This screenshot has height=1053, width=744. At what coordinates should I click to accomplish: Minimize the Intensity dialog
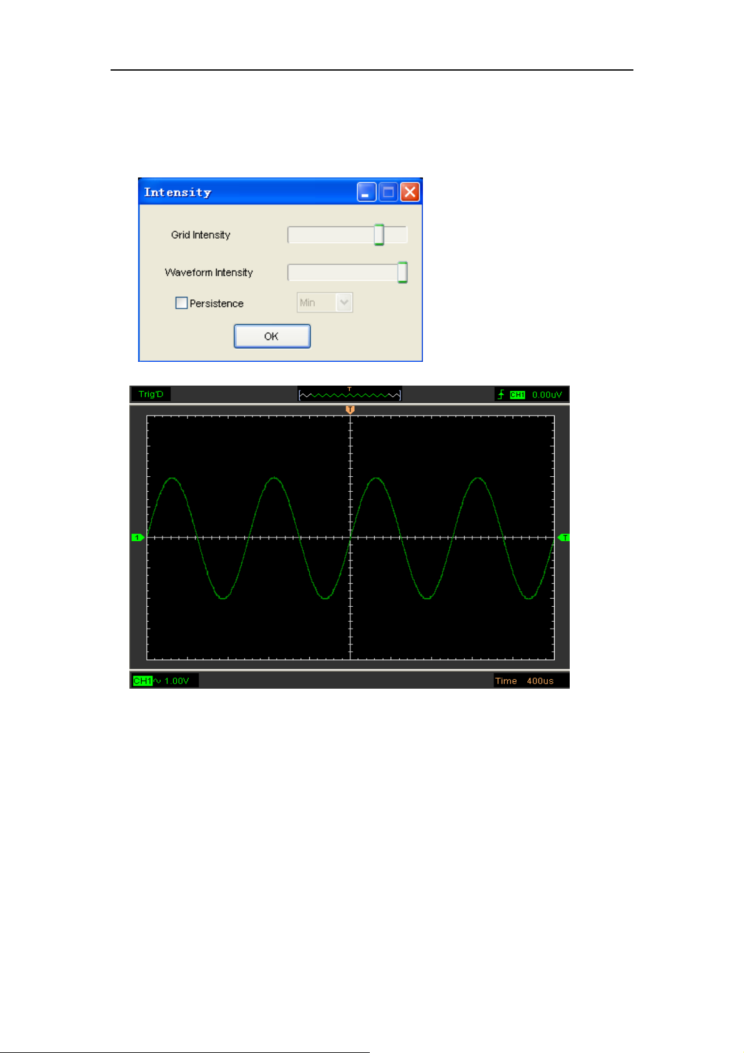[367, 192]
